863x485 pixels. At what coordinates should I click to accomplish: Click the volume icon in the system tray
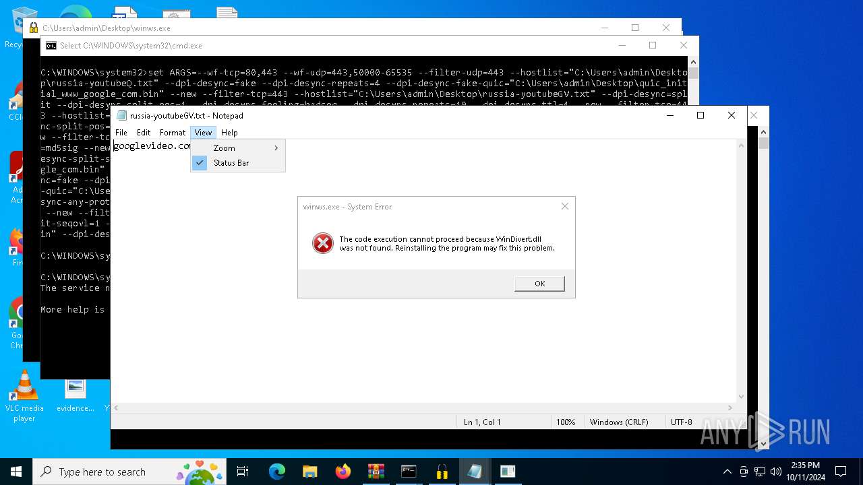point(776,472)
